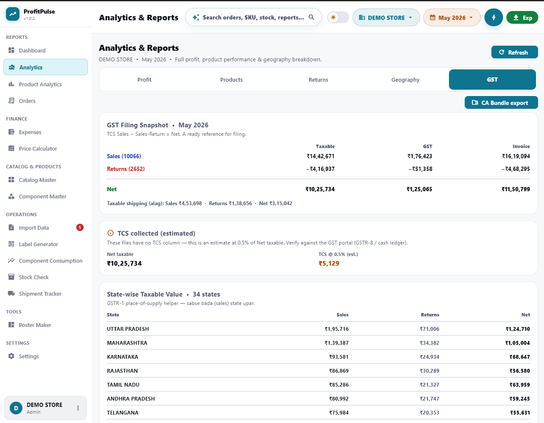This screenshot has height=423, width=544.
Task: Click the Shipment Tracker truck icon
Action: (x=11, y=294)
